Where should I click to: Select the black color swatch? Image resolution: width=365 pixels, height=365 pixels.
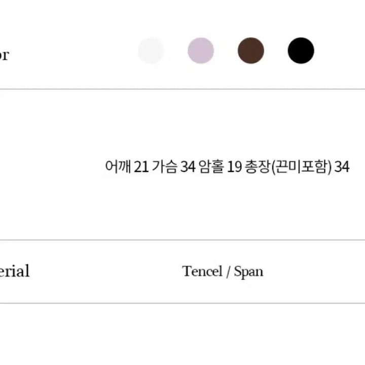point(301,51)
